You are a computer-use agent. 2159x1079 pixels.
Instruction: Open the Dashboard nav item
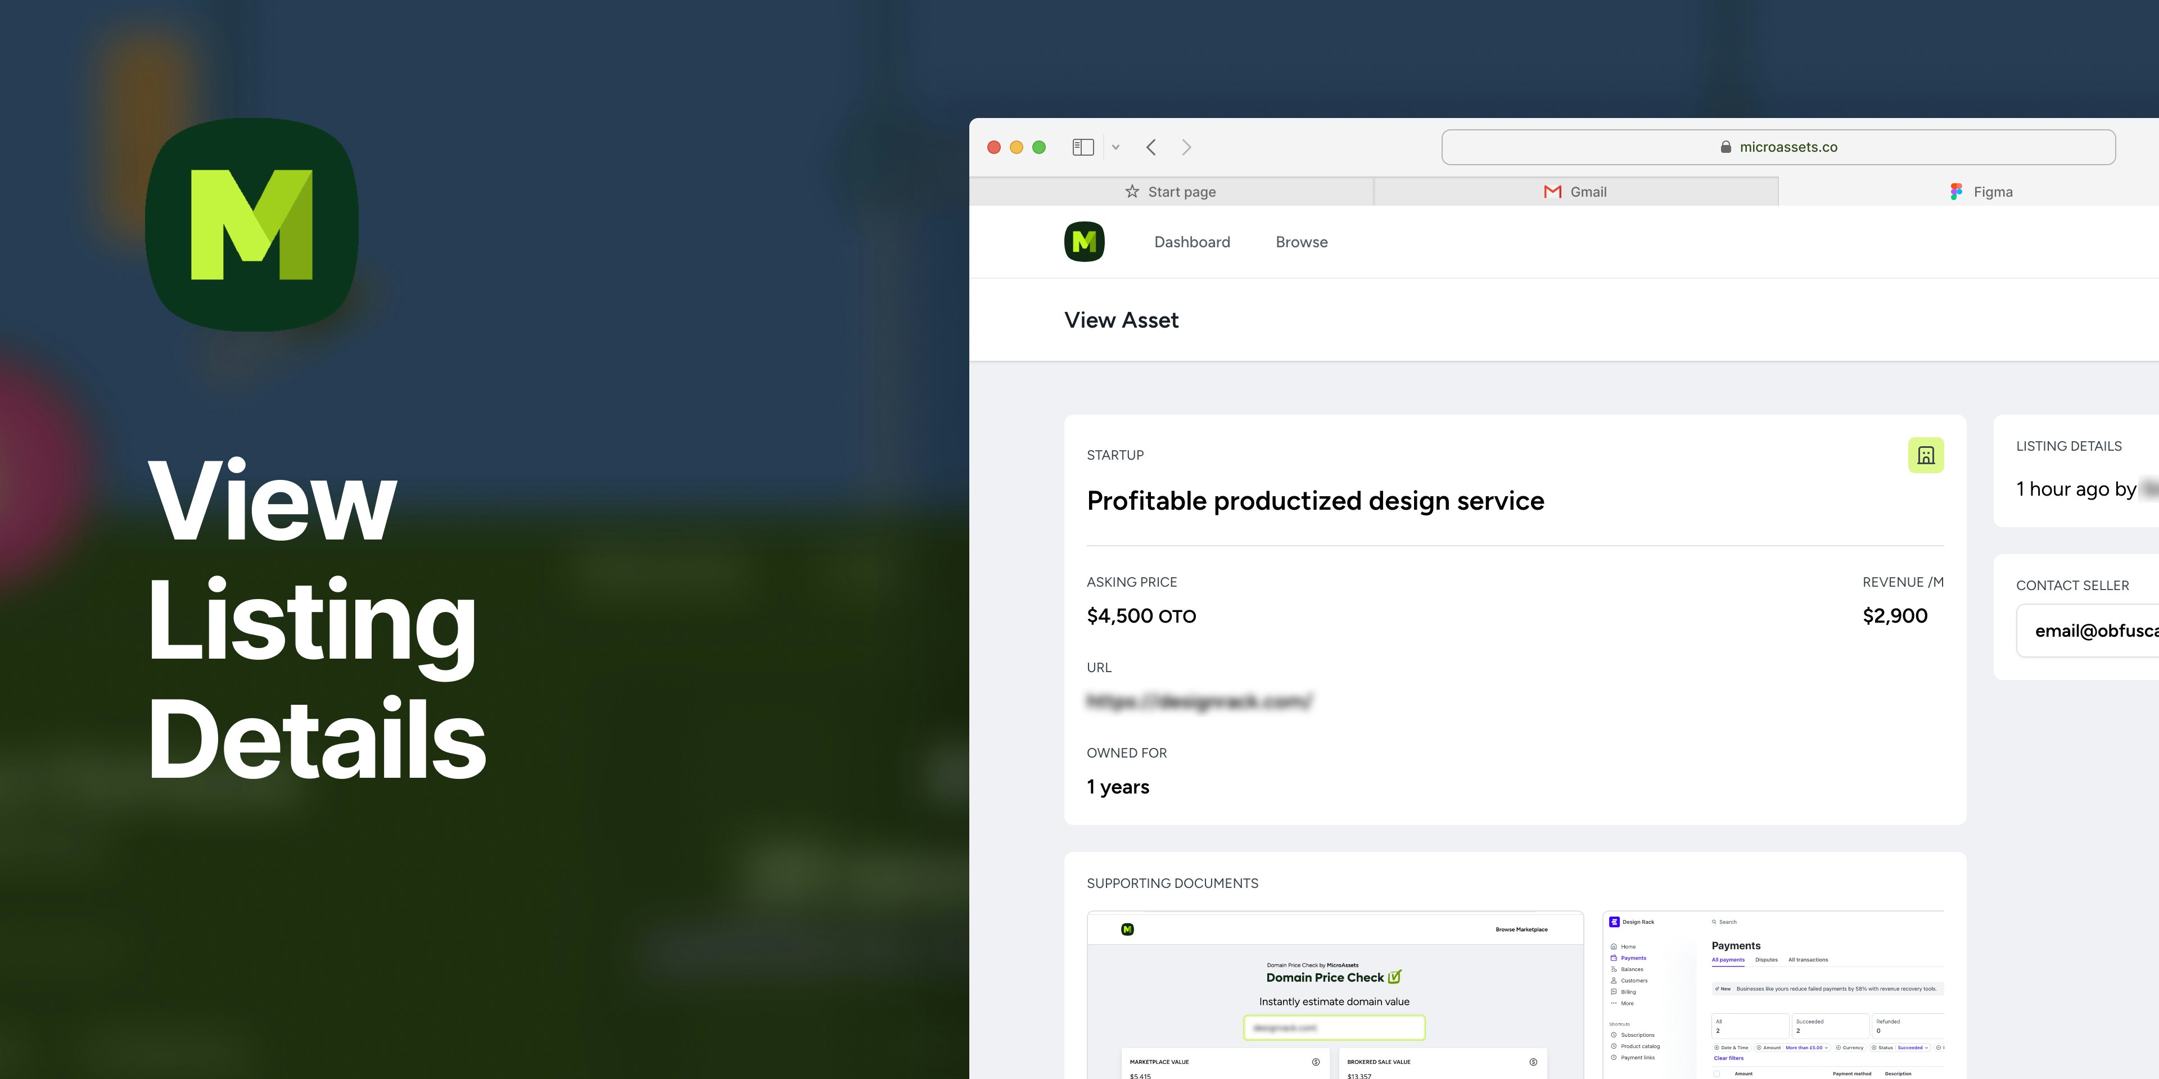[1192, 242]
